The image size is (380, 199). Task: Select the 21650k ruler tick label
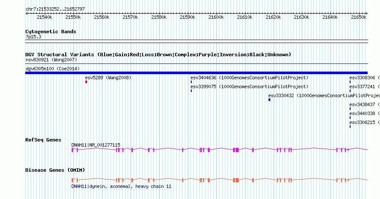tap(359, 17)
